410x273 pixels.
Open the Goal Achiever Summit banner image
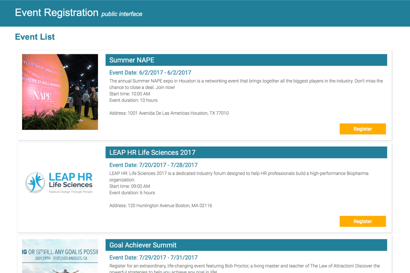[x=60, y=256]
